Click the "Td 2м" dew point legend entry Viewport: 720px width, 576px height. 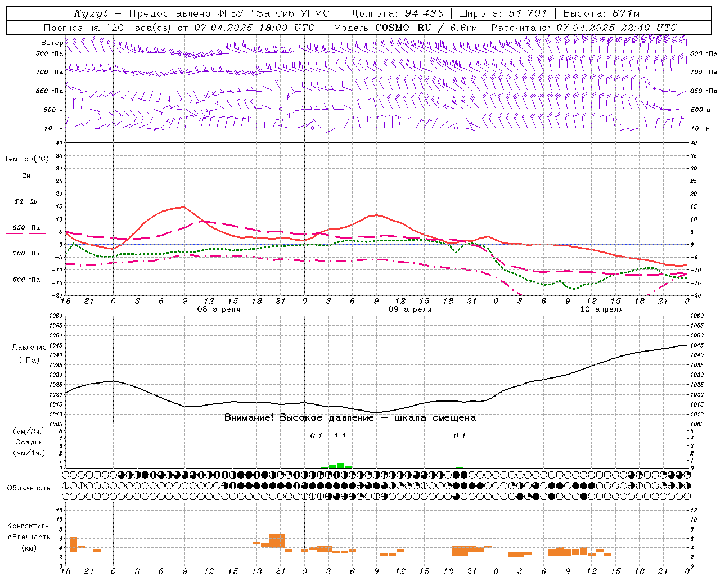tap(26, 201)
